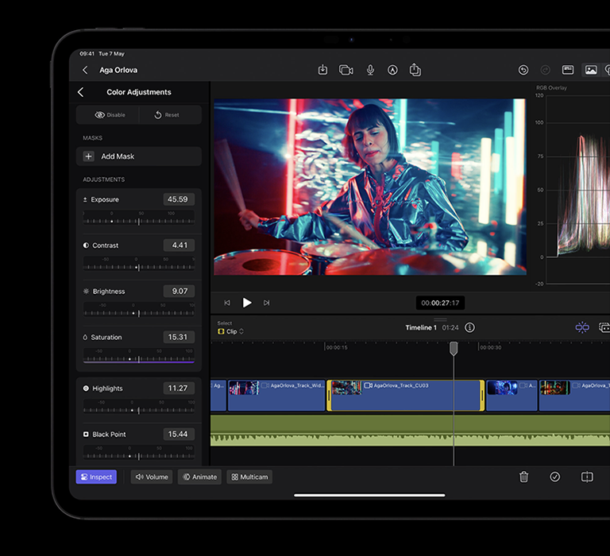Click the Exposure value 45.59
Screen dimensions: 610x556
[178, 199]
